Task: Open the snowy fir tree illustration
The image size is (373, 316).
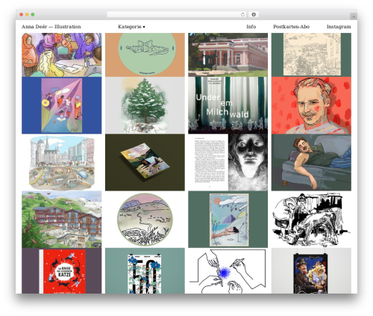Action: 145,105
